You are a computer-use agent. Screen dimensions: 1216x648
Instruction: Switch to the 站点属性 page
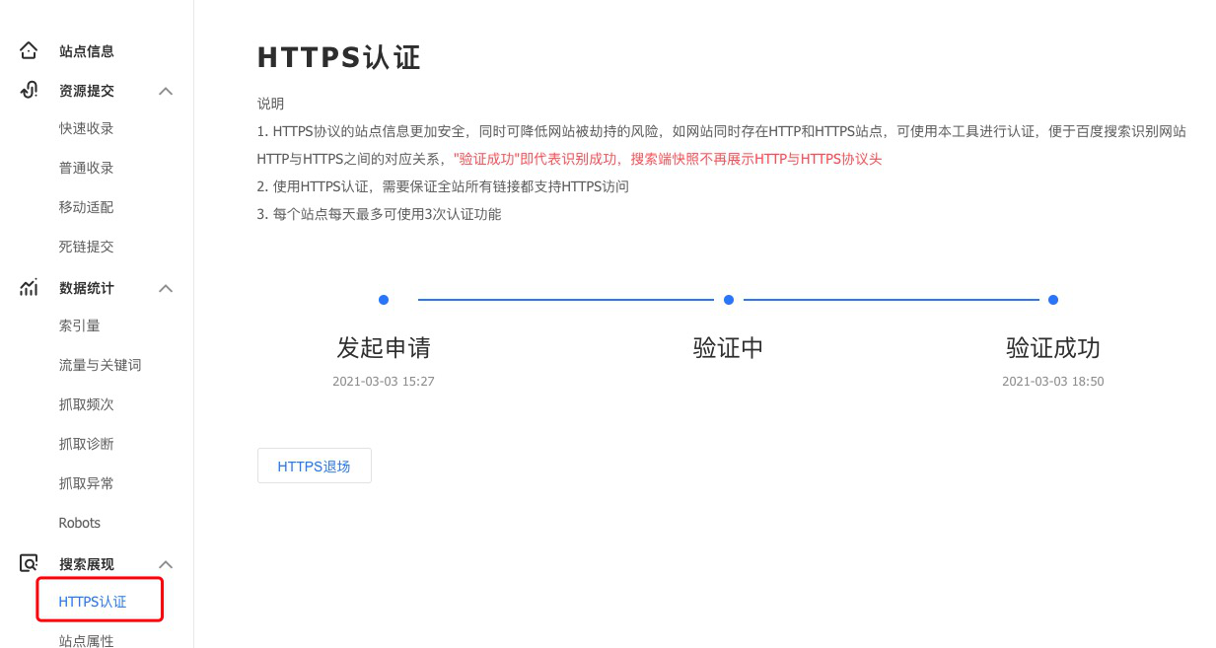point(86,639)
